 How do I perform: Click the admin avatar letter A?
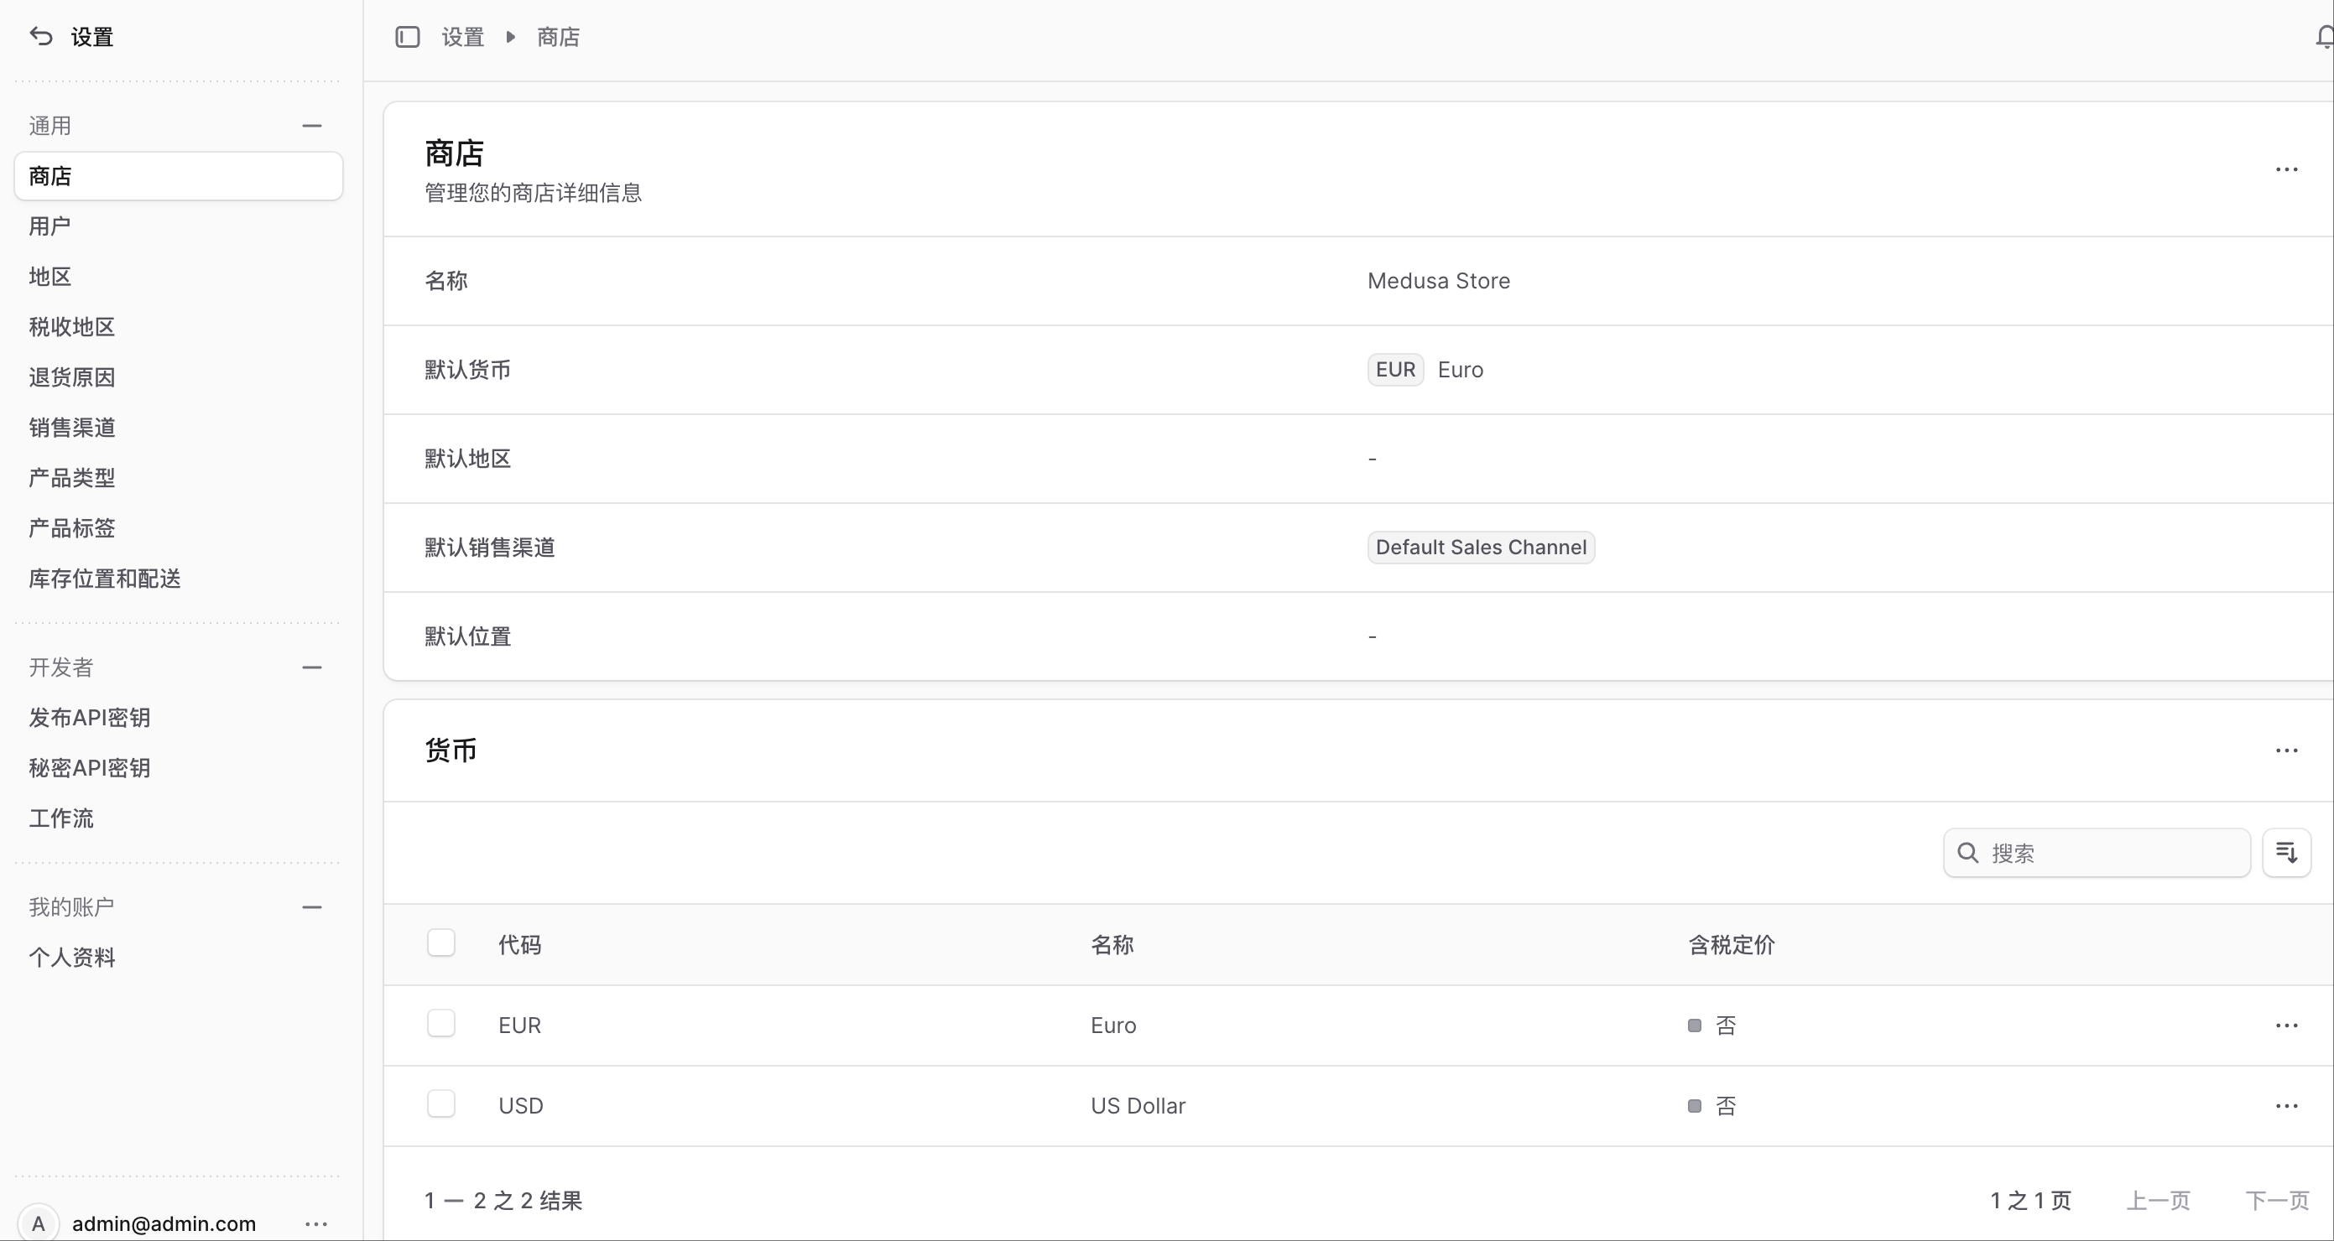38,1223
